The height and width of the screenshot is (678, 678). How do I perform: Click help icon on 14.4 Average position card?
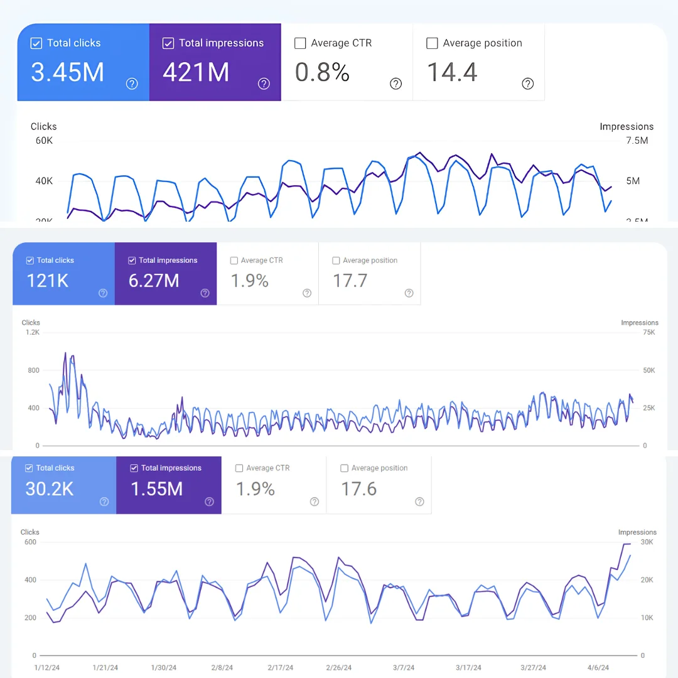click(x=527, y=83)
